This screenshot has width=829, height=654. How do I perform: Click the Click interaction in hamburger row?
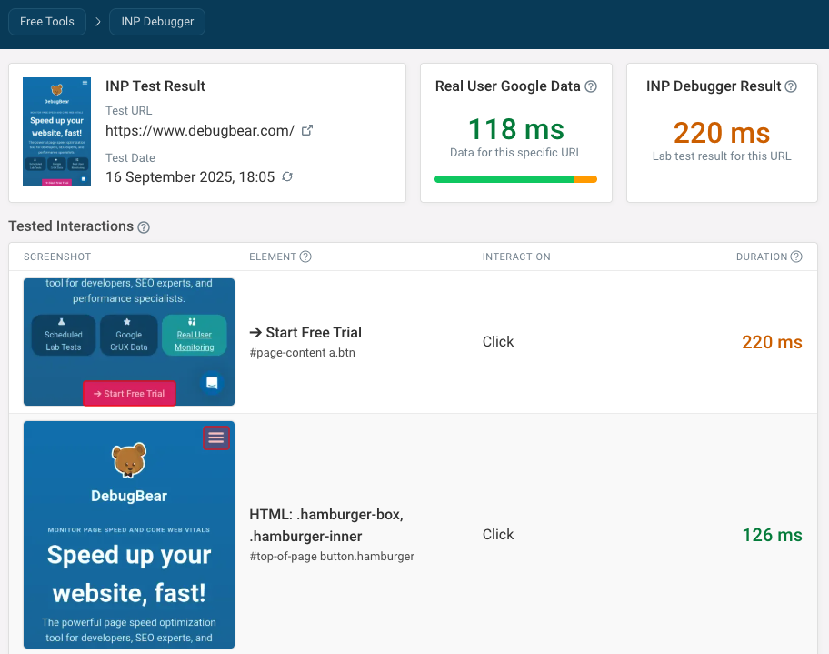pyautogui.click(x=498, y=535)
